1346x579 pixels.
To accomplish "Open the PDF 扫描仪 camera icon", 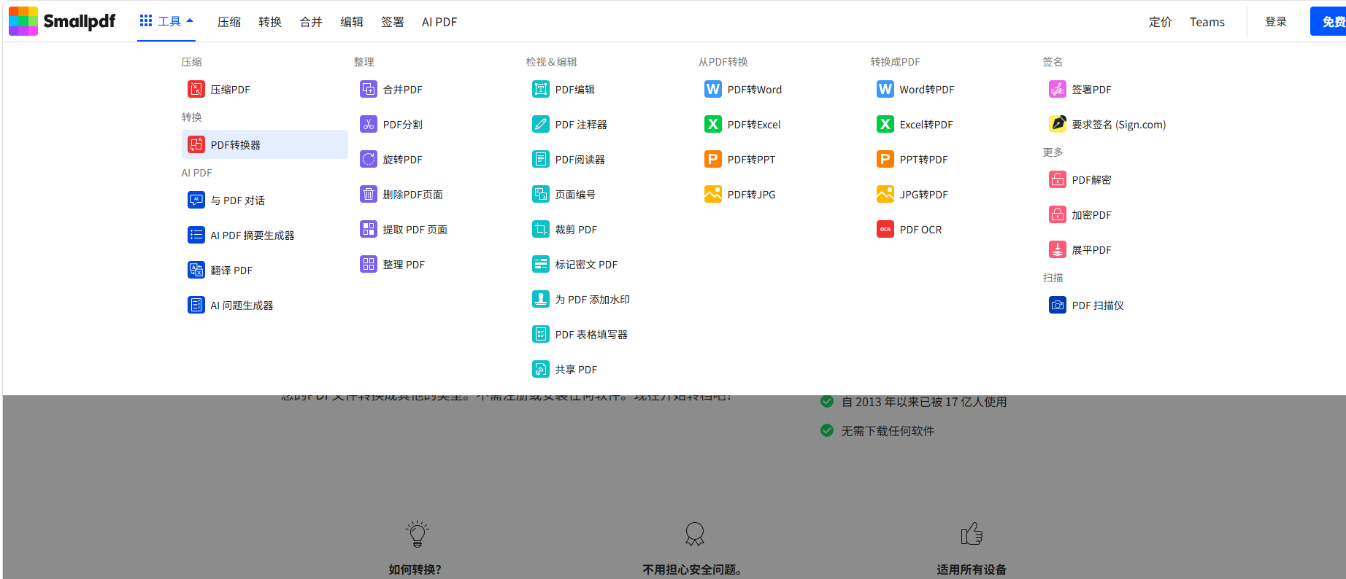I will (1058, 305).
